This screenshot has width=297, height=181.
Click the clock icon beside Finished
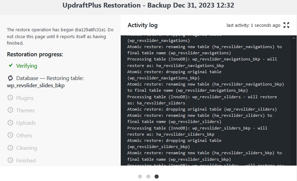[x=10, y=160]
